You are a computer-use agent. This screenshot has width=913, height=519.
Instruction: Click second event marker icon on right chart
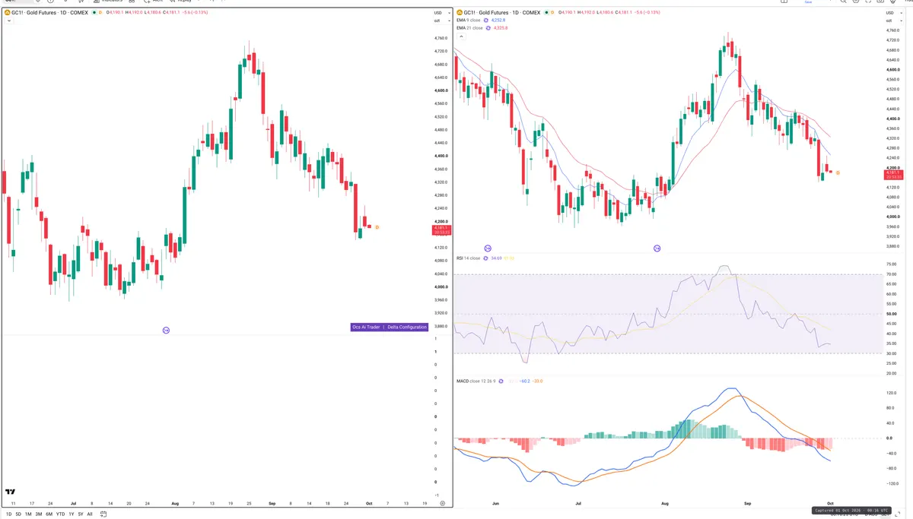[657, 248]
